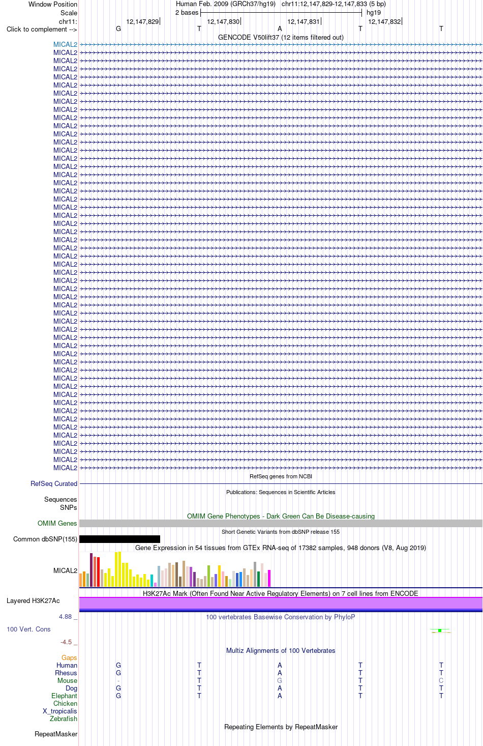Open 'RefSeq genes from NCBI' track title
The height and width of the screenshot is (746, 483).
[281, 476]
